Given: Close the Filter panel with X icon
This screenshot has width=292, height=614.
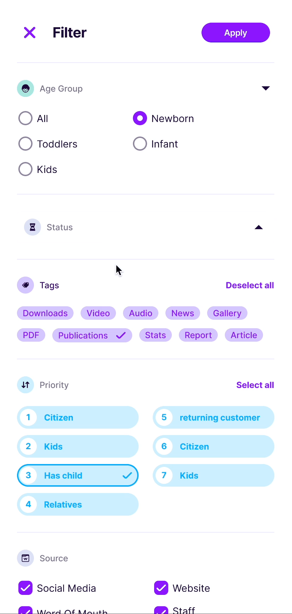Looking at the screenshot, I should click(x=30, y=33).
